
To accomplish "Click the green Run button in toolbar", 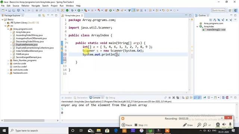I will [x=79, y=10].
